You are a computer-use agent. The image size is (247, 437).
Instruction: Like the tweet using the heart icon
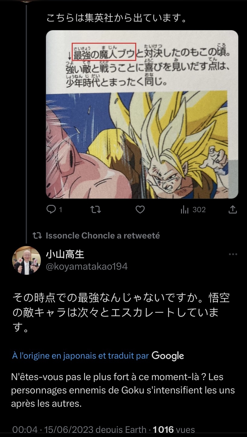point(140,209)
